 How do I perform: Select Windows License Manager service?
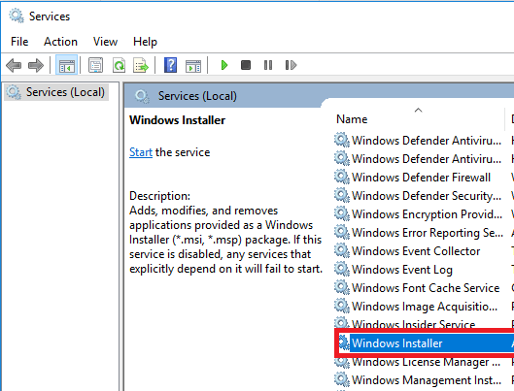[x=426, y=362]
